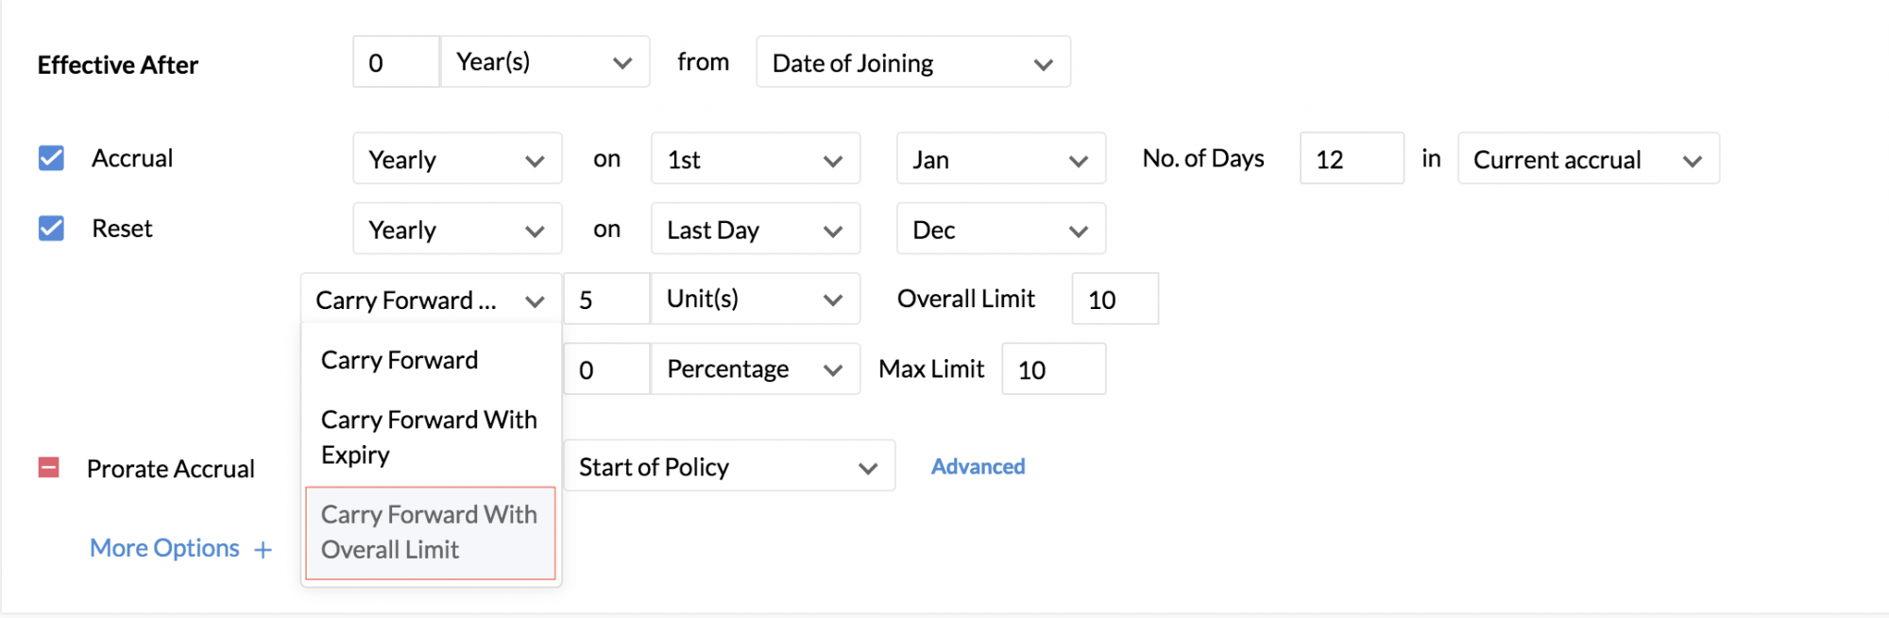Choose Carry Forward With Expiry option

pos(429,437)
